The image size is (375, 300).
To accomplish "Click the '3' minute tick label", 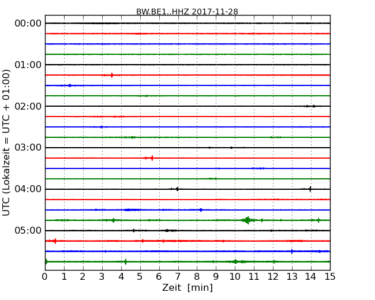I will [x=102, y=277].
